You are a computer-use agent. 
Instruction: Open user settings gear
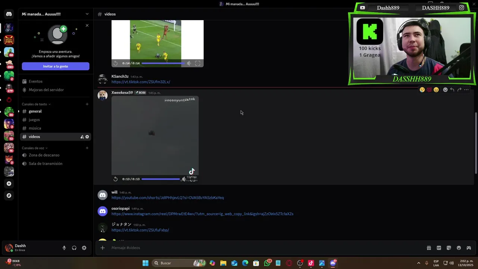[x=84, y=248]
